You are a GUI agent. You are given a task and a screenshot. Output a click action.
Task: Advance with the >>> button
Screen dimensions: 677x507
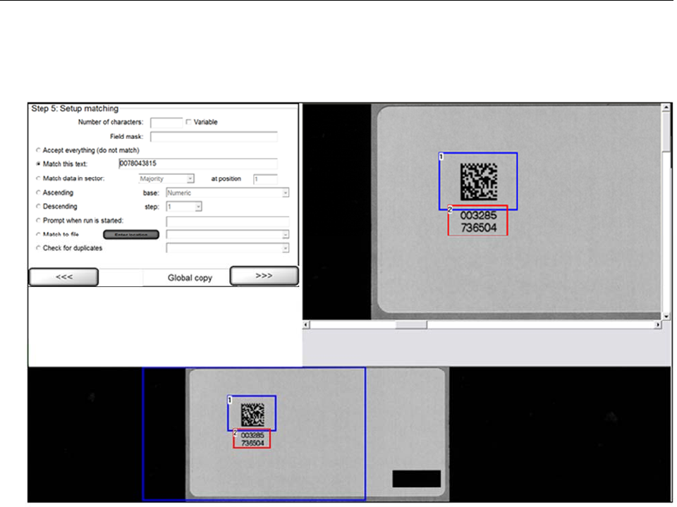click(x=264, y=276)
